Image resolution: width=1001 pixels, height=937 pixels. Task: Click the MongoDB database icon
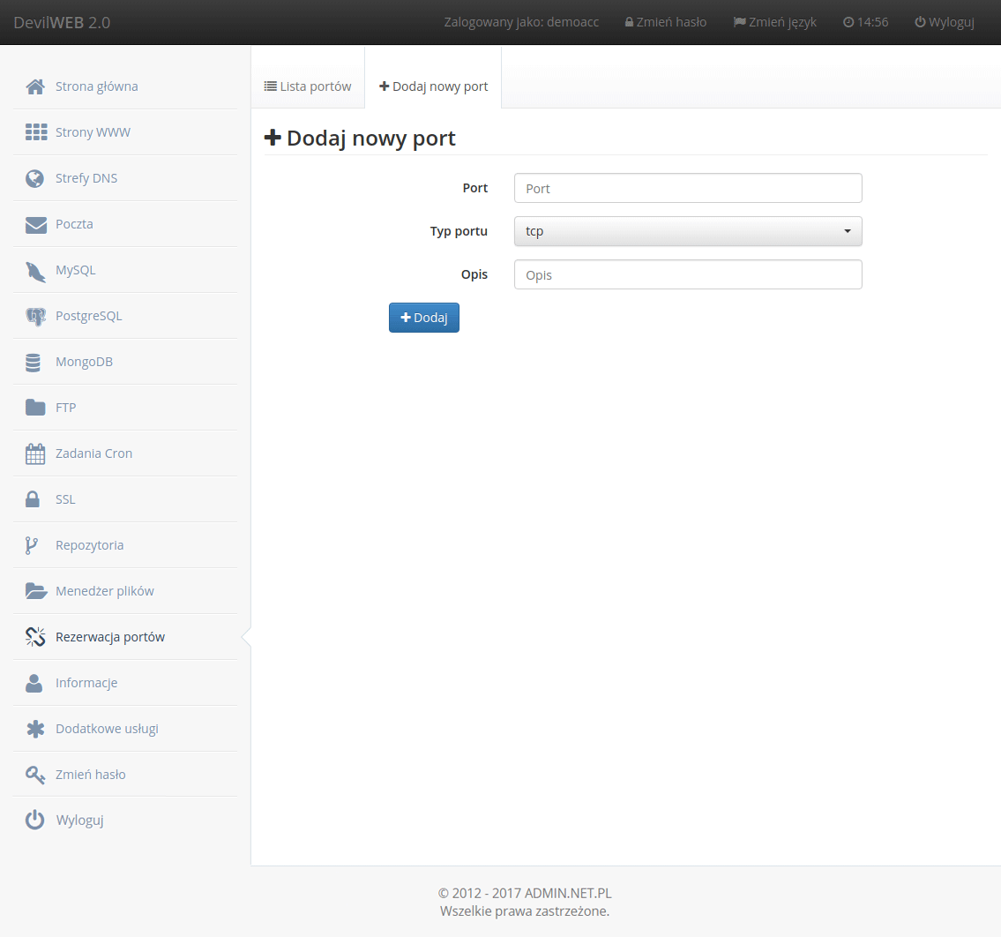34,362
